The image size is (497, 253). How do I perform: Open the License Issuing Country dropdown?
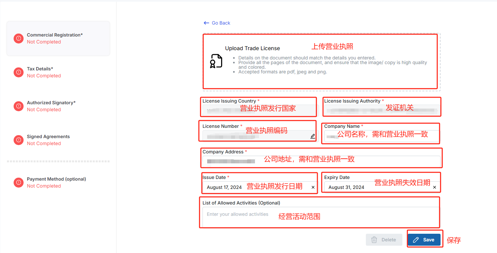click(259, 110)
